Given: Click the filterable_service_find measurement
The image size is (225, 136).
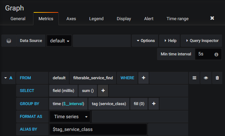Looking at the screenshot, I should [x=93, y=78].
